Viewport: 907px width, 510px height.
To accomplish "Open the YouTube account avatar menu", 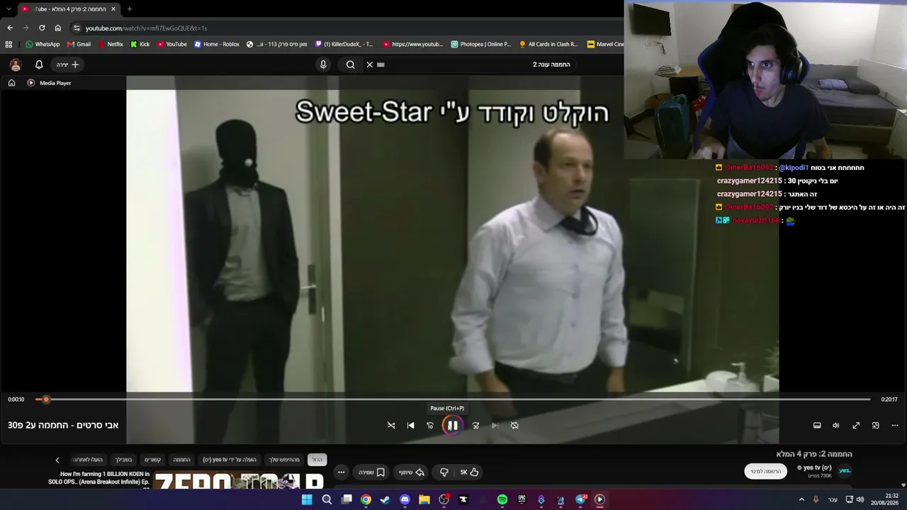I will (15, 64).
